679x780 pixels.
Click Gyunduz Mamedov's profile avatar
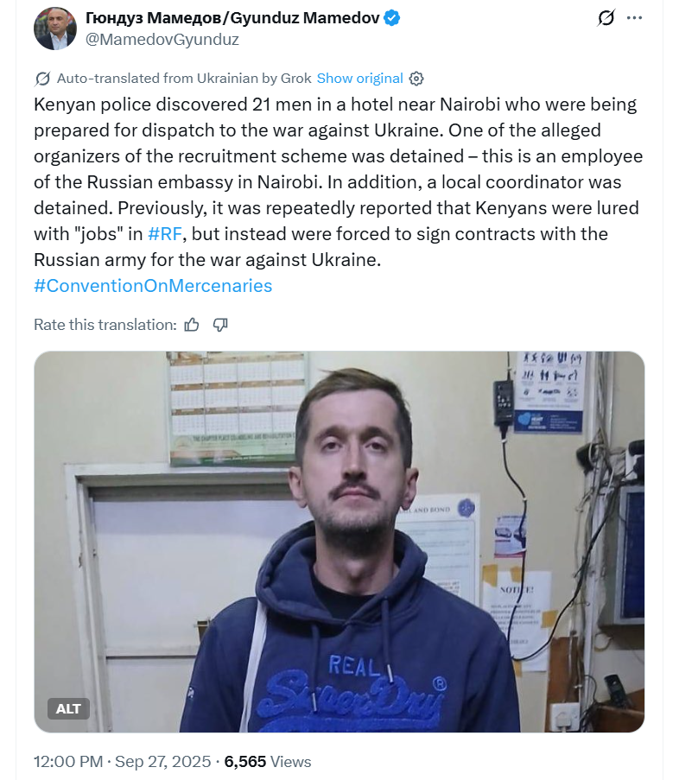55,29
